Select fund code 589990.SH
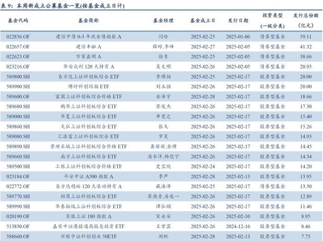 click(18, 206)
